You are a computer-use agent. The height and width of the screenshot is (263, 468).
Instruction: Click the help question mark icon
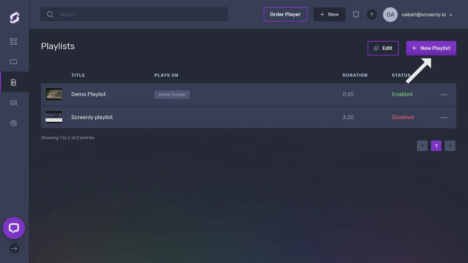372,14
